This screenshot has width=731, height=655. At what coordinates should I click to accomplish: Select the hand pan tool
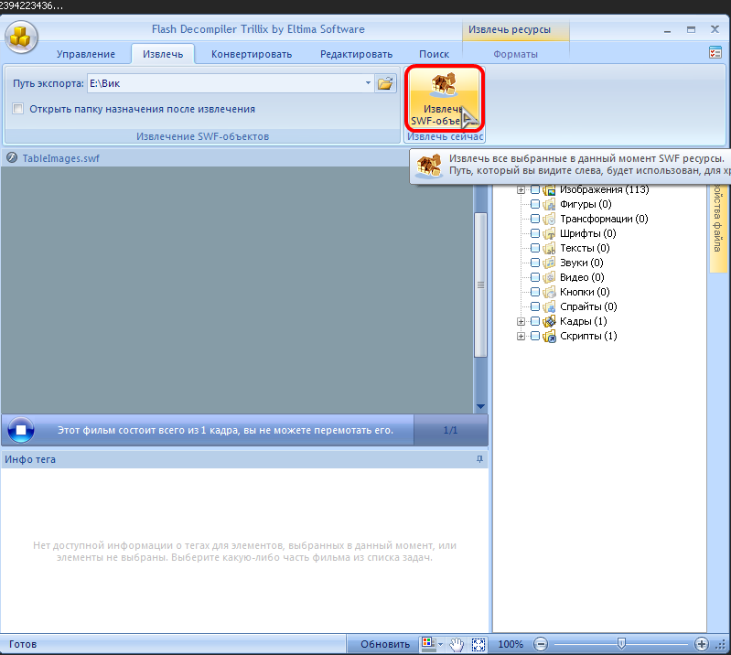tap(457, 644)
